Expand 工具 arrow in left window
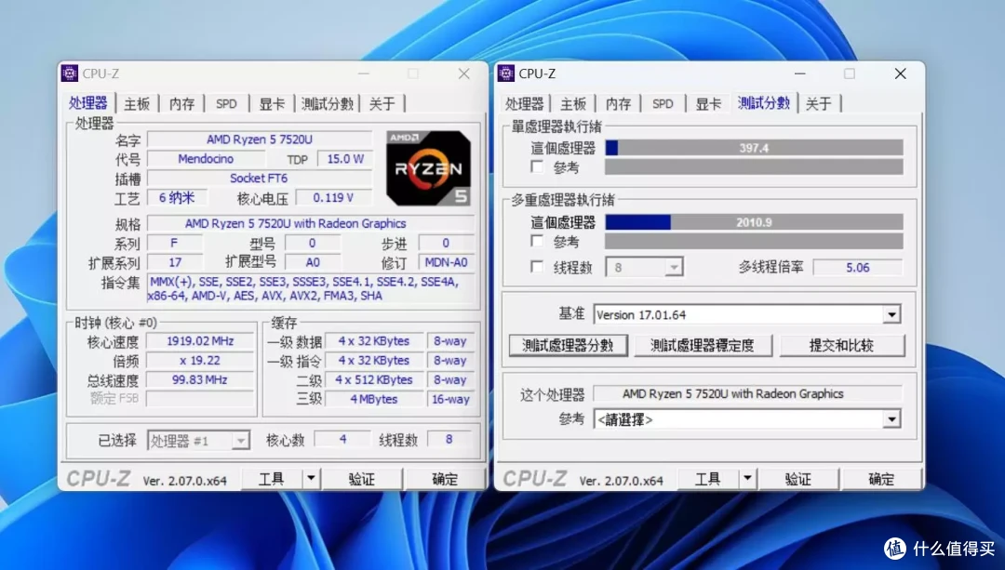The width and height of the screenshot is (1005, 570). 311,479
